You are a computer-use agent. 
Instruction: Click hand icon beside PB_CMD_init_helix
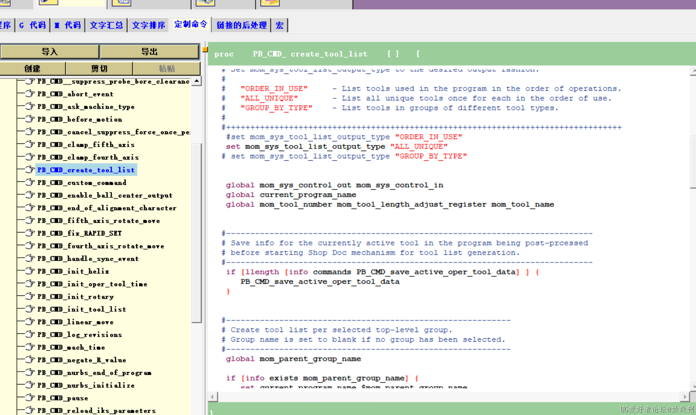click(30, 271)
